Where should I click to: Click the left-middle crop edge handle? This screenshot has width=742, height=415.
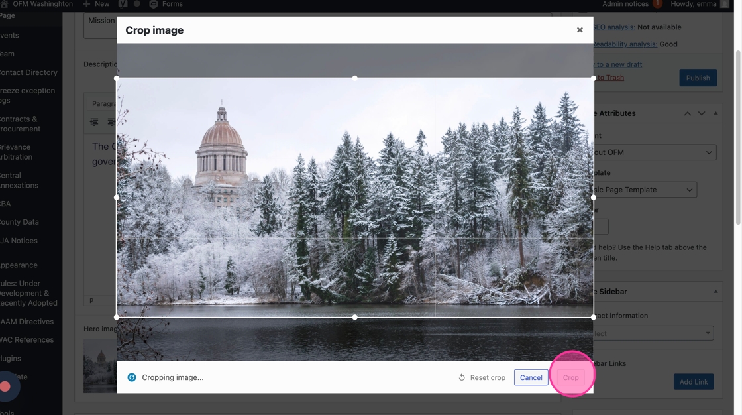coord(117,198)
